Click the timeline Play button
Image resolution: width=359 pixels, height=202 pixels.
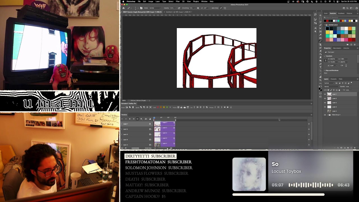(x=130, y=119)
